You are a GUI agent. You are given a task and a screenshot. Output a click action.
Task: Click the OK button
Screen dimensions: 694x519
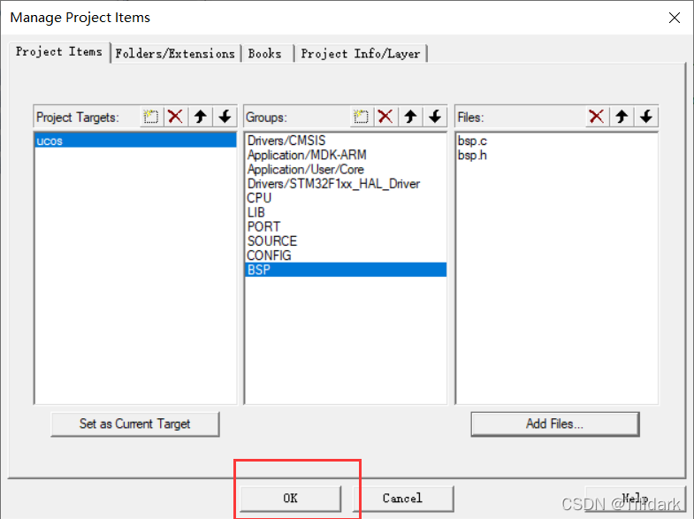coord(290,498)
